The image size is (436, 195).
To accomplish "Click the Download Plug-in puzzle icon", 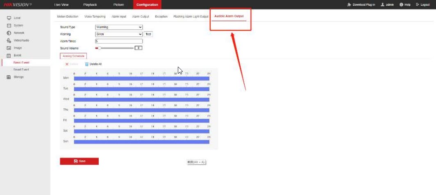I will coord(349,4).
